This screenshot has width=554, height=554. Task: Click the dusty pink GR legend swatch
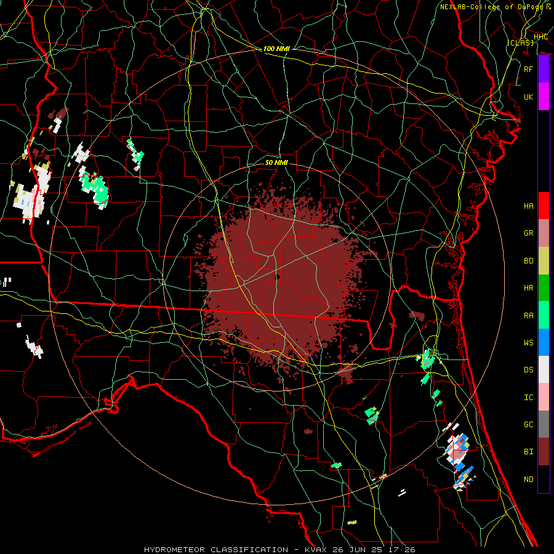pyautogui.click(x=544, y=233)
